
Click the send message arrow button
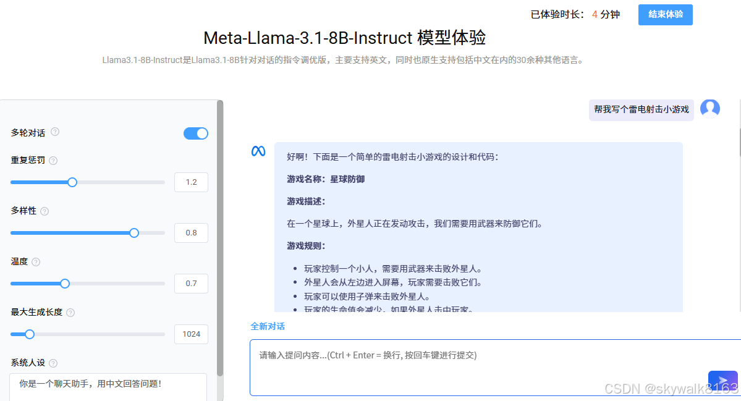[722, 380]
